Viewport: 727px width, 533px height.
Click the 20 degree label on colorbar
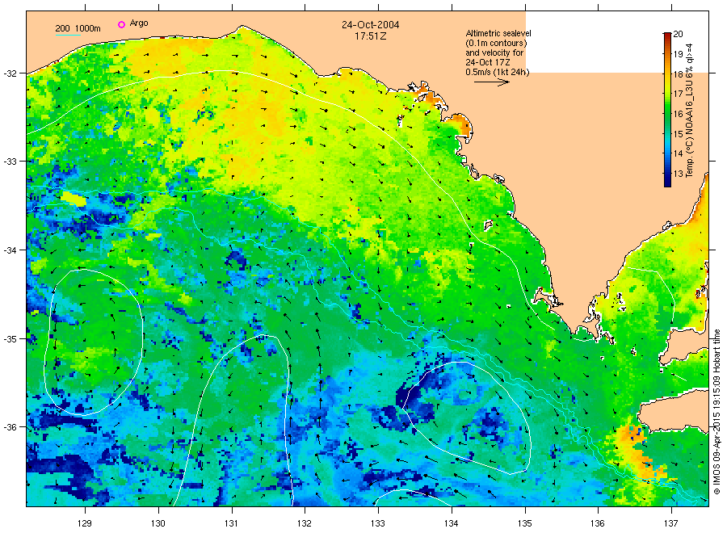pyautogui.click(x=678, y=34)
